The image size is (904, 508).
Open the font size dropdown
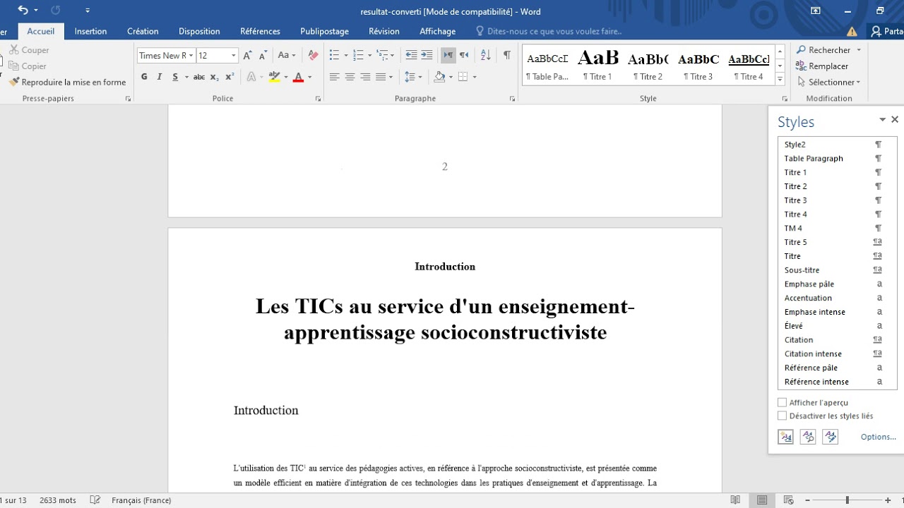coord(234,56)
